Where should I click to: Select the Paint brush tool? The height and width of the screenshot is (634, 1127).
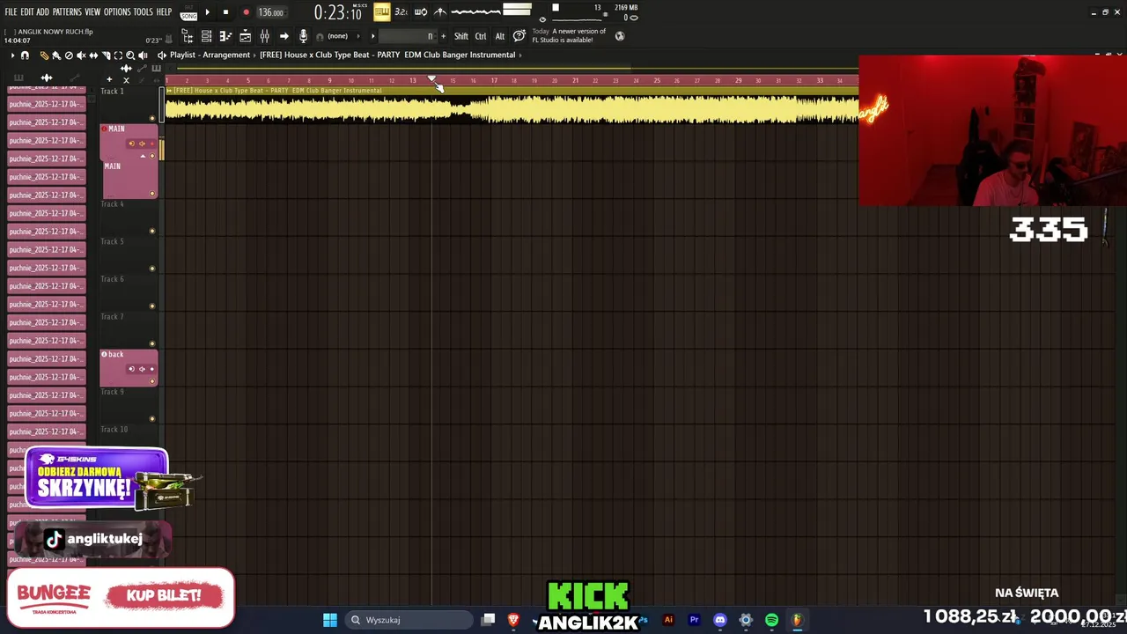pyautogui.click(x=56, y=55)
